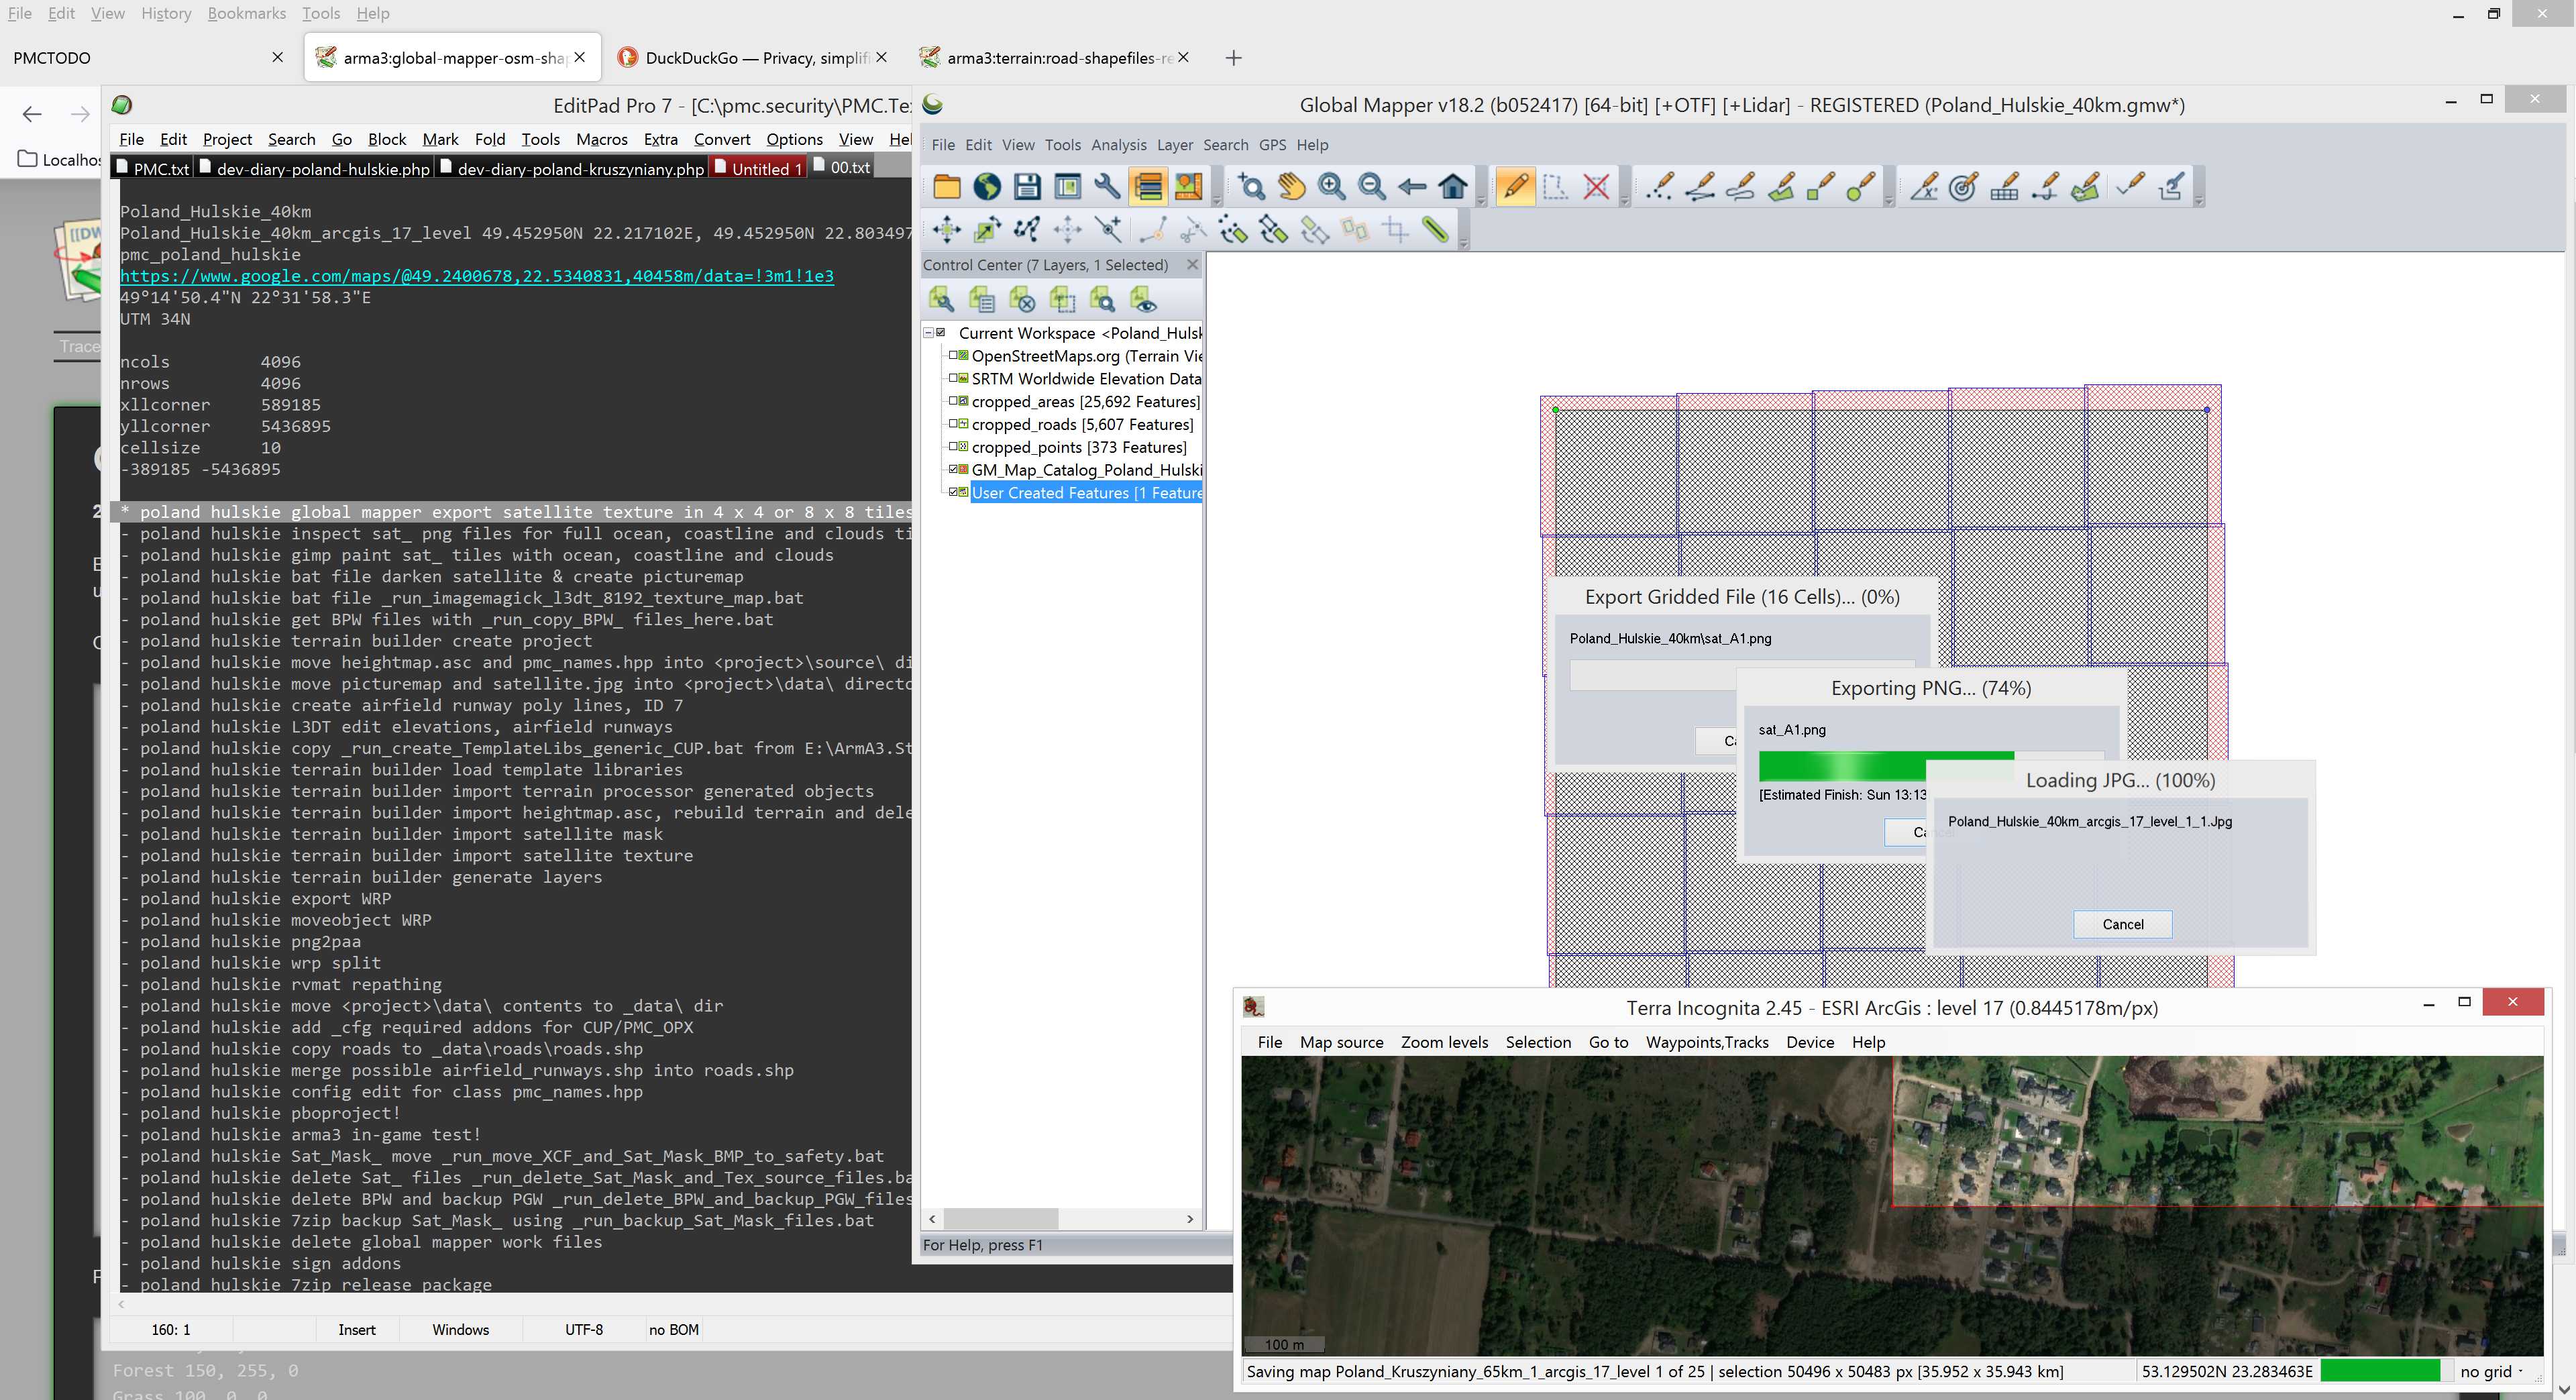Select Create Circle Area pencil tool
Viewport: 2576px width, 1400px height.
(x=1860, y=187)
